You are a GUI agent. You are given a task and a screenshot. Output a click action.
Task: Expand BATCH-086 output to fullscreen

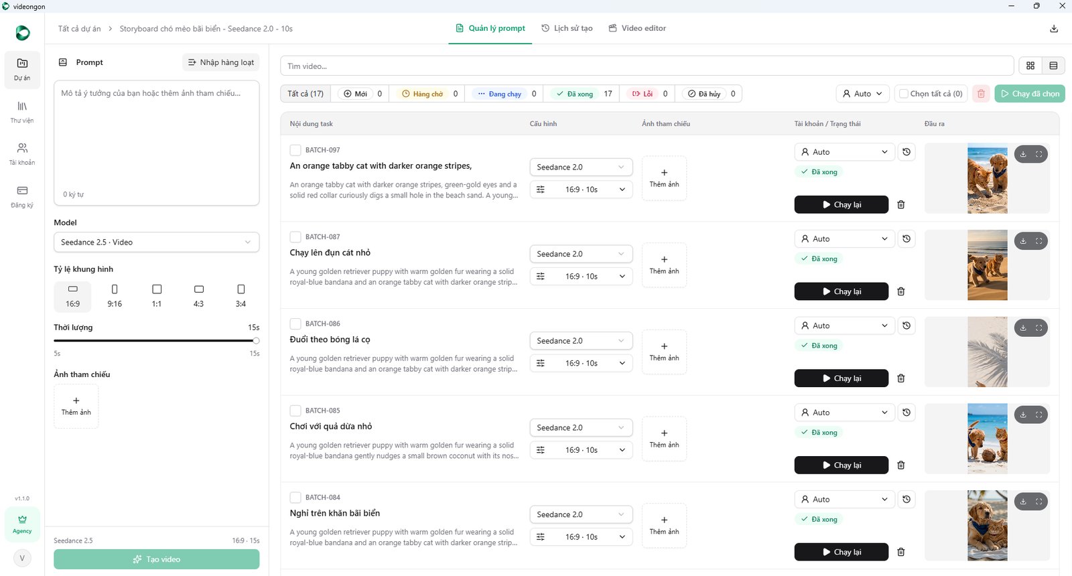click(1039, 328)
